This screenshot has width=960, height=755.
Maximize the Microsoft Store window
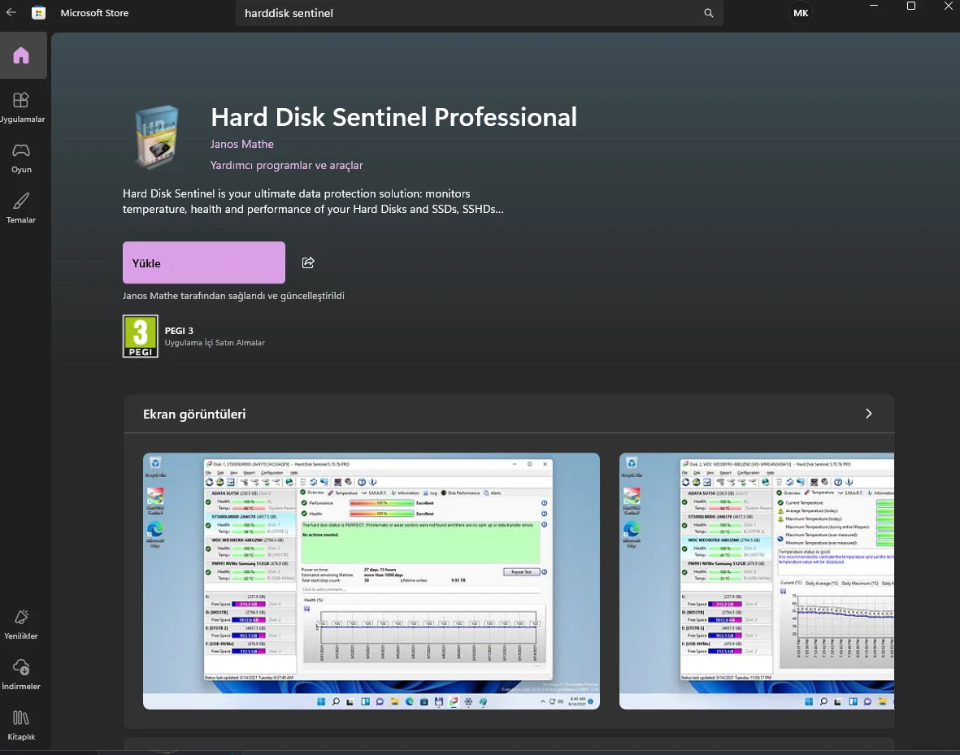pos(911,7)
